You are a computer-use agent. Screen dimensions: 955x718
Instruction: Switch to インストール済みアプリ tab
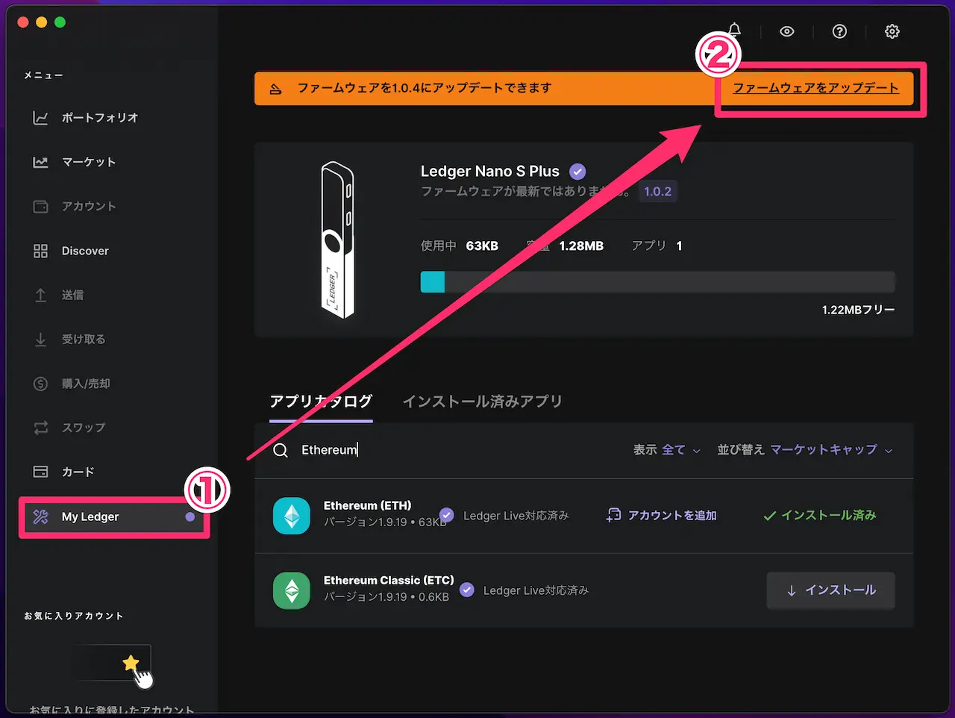482,402
